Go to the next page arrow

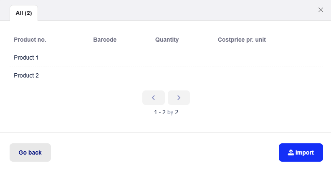point(179,97)
